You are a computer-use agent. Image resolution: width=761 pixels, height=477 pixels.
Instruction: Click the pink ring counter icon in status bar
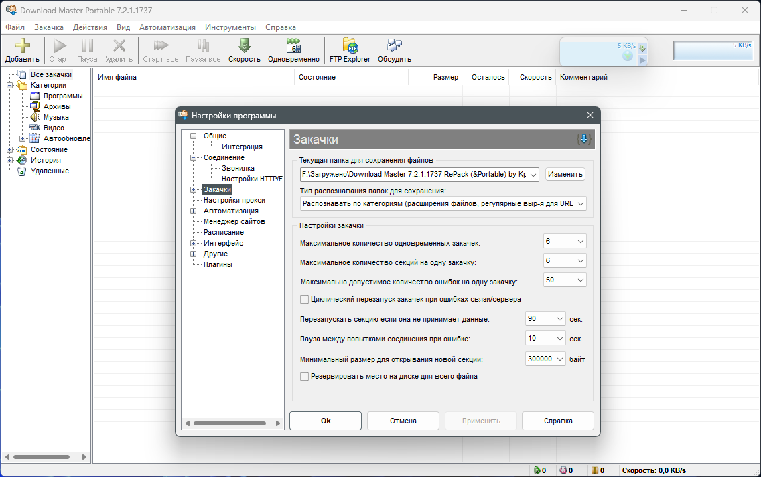pyautogui.click(x=563, y=470)
